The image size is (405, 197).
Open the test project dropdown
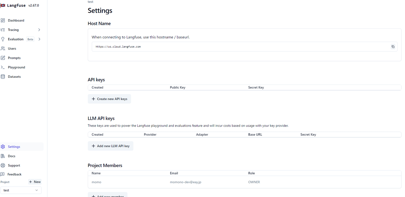pos(21,190)
